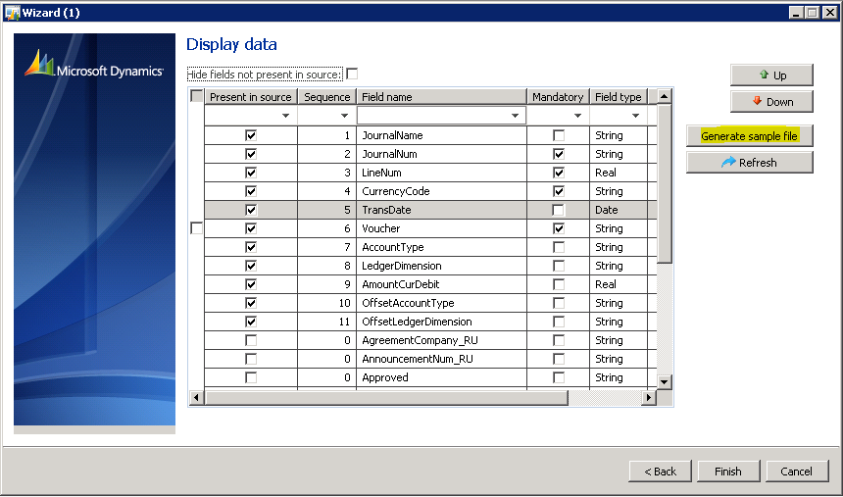Screen dimensions: 843x497
Task: Enable Present in source for Approved
Action: (x=251, y=377)
